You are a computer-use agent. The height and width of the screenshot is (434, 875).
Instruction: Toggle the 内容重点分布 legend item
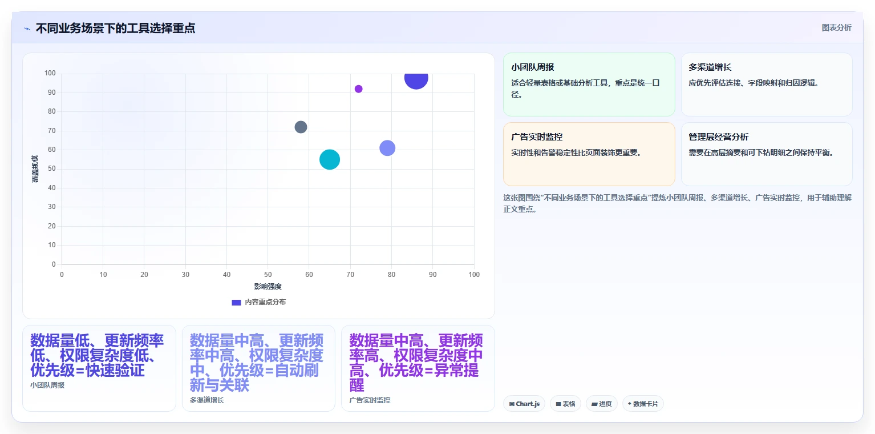258,302
